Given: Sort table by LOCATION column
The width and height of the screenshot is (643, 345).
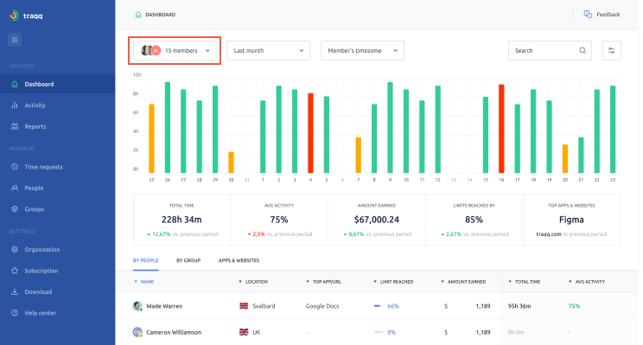Looking at the screenshot, I should [253, 282].
